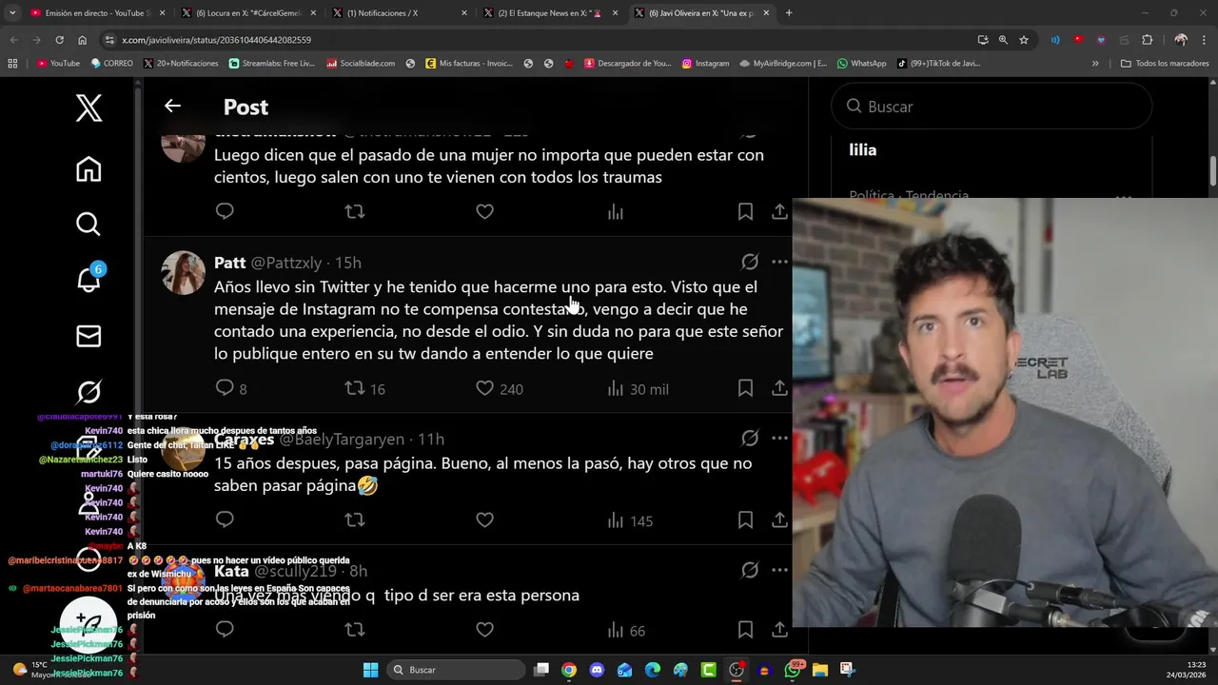Open Grok icon on BaelyTargaryen's post
This screenshot has height=685, width=1218.
pos(750,439)
